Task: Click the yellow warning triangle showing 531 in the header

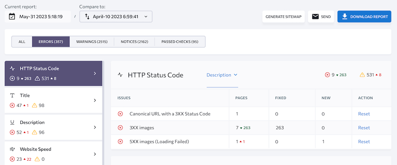Action: 362,75
